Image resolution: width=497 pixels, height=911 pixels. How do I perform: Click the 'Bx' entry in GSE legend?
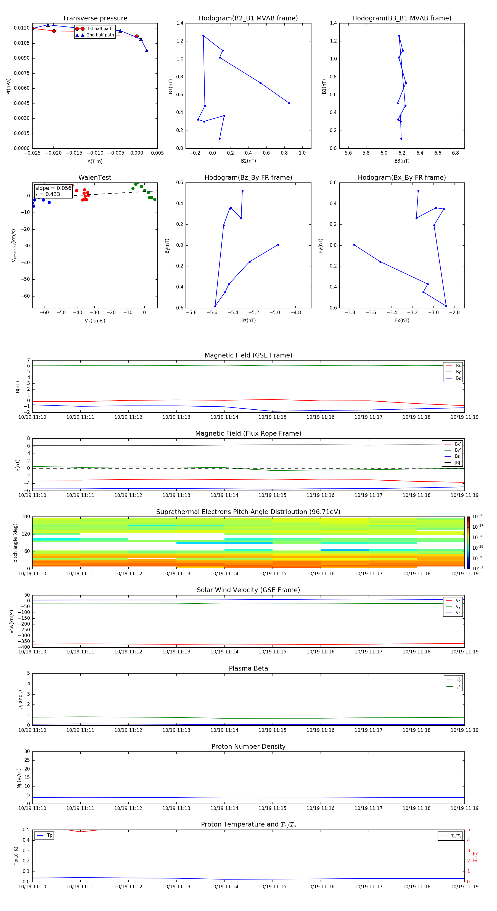(453, 366)
